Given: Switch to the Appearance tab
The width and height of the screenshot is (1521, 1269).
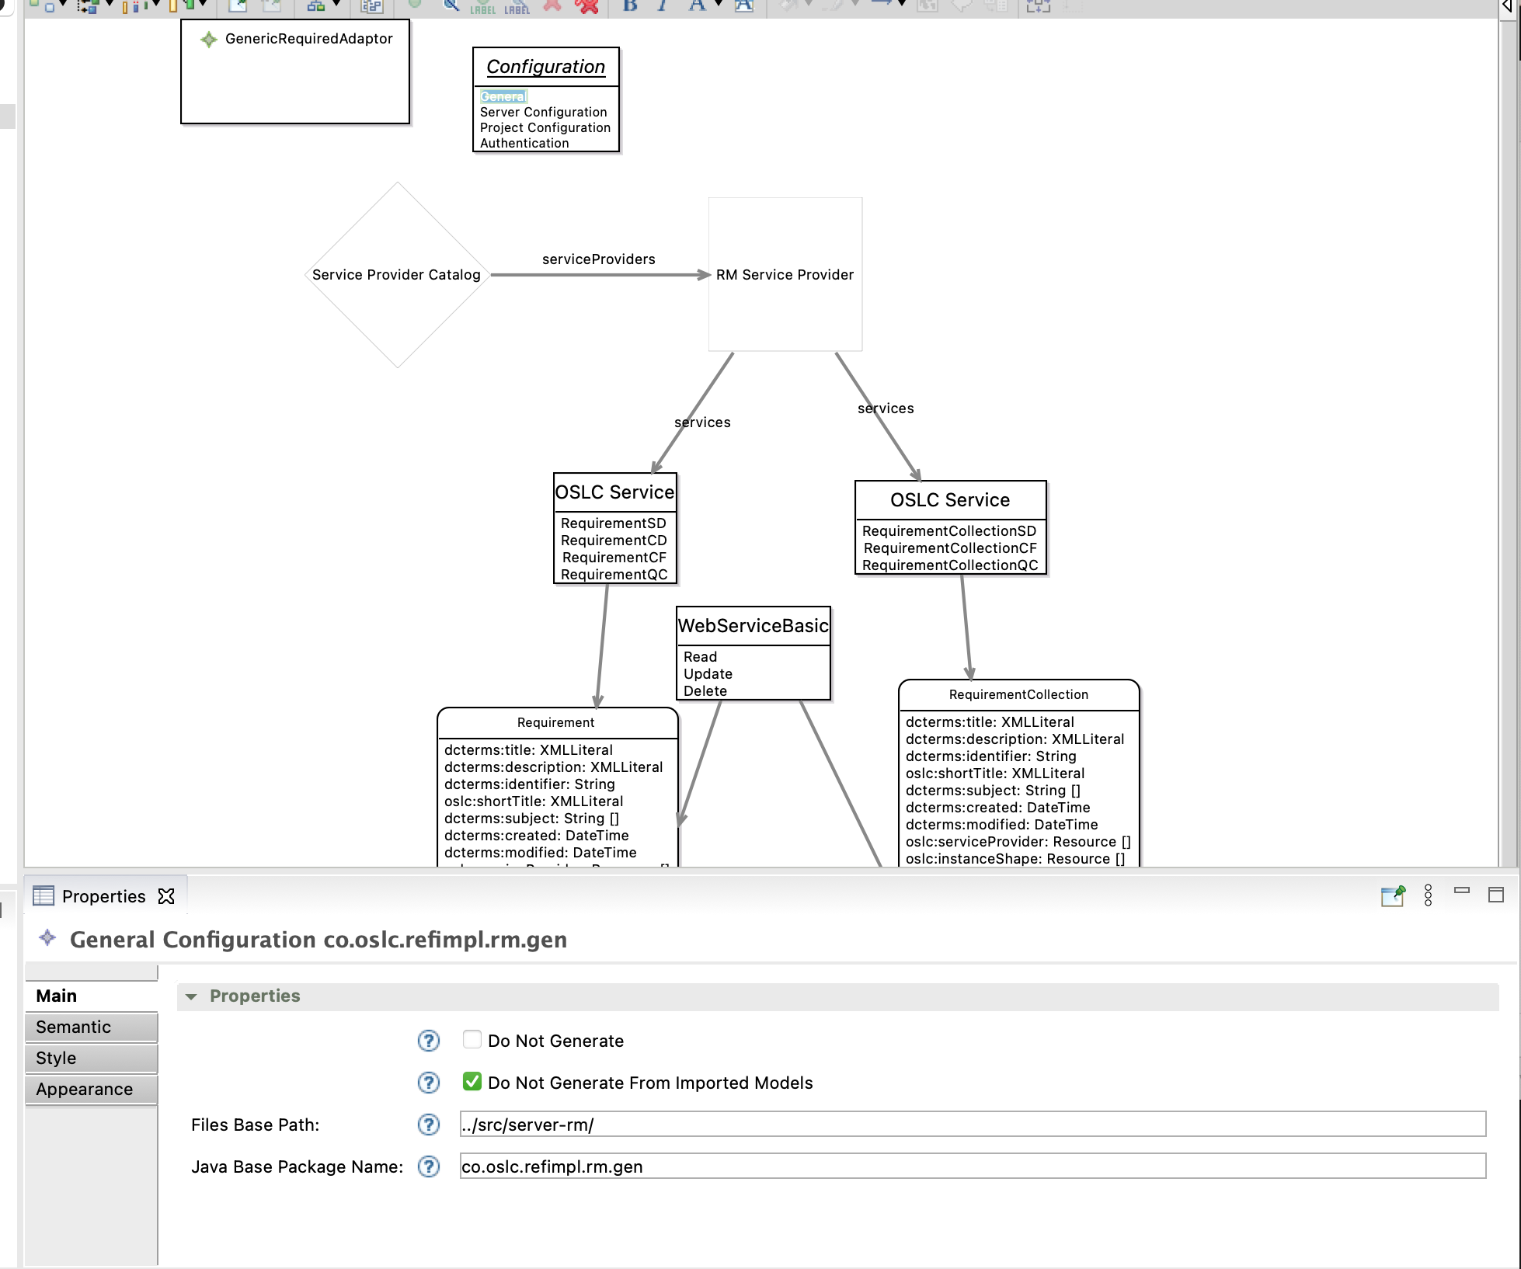Looking at the screenshot, I should point(83,1088).
